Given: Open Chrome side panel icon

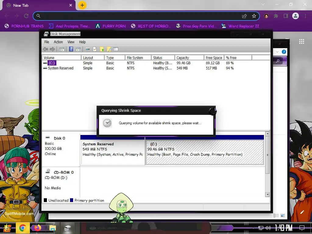Looking at the screenshot, I should pyautogui.click(x=286, y=16).
